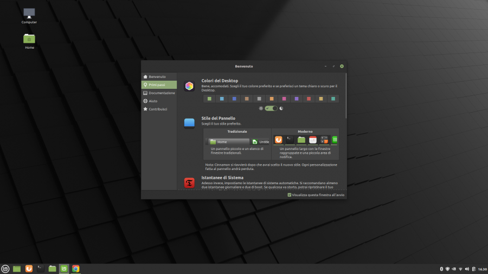Pick the red desktop color

[x=309, y=99]
